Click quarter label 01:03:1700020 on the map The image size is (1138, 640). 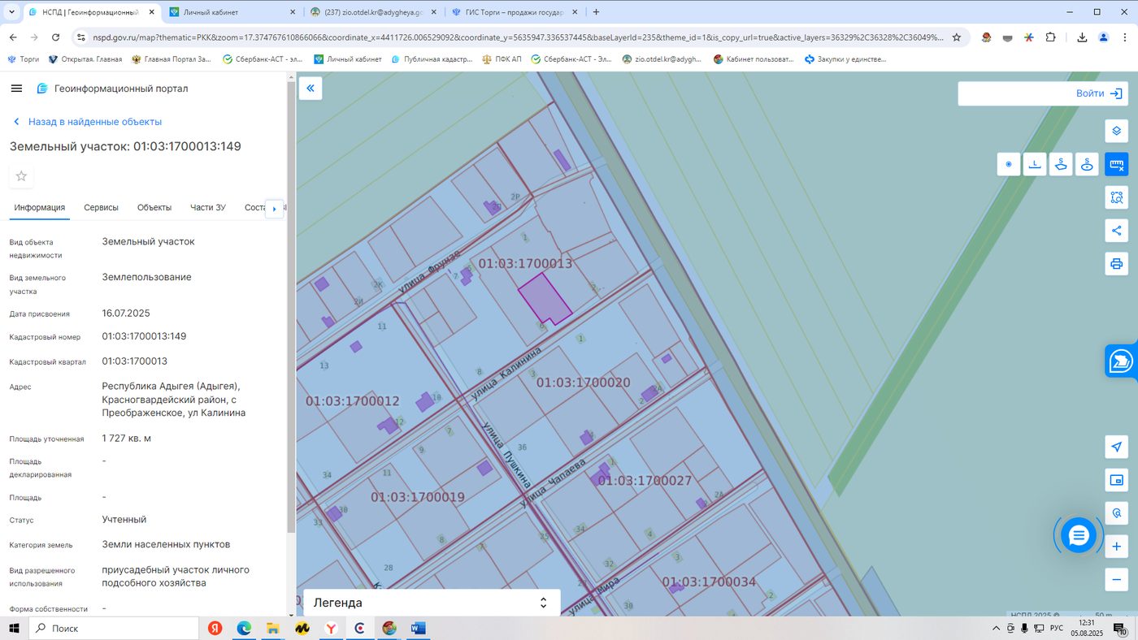pos(583,383)
